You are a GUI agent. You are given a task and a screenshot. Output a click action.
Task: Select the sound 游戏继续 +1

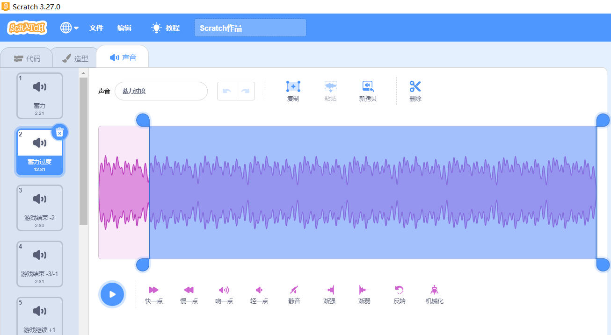click(40, 316)
